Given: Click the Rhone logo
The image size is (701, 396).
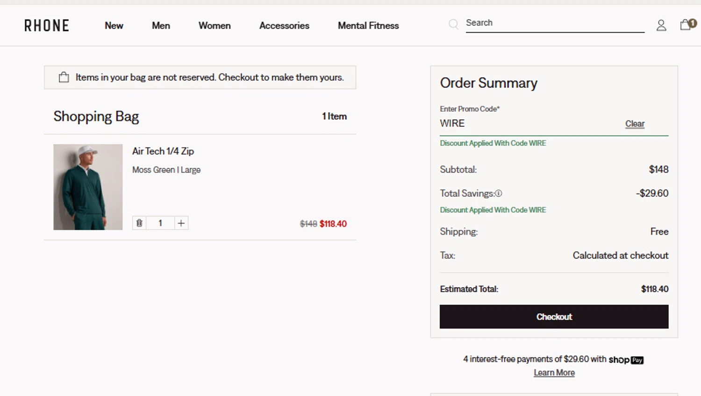Looking at the screenshot, I should coord(47,26).
